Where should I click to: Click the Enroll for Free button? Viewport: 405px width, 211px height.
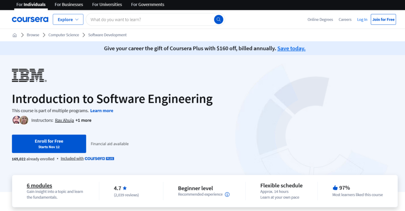49,144
